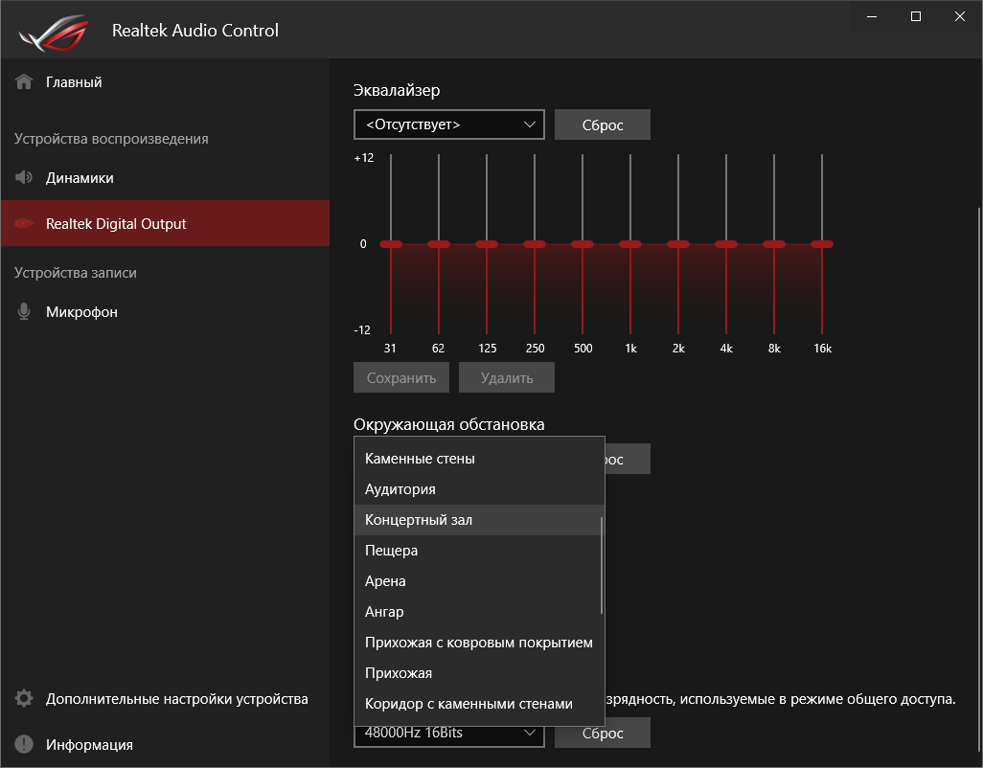Choose Коридор с каменными стенами

tap(480, 704)
